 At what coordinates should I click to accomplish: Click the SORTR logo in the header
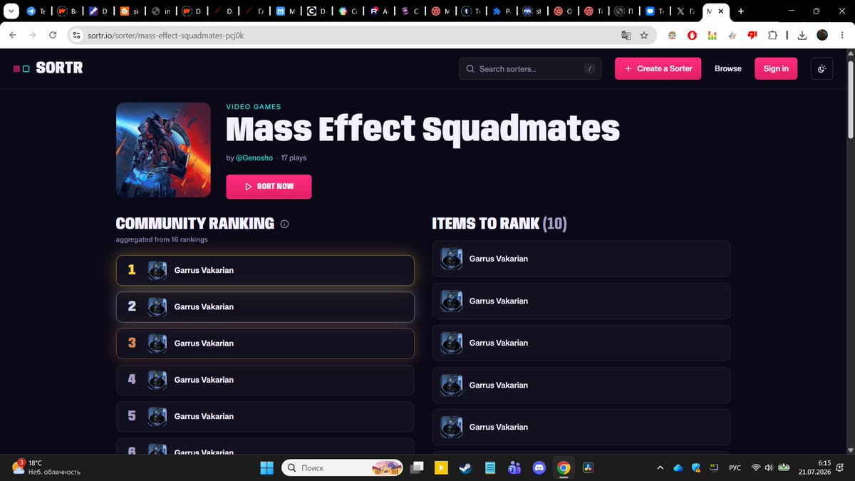click(48, 68)
